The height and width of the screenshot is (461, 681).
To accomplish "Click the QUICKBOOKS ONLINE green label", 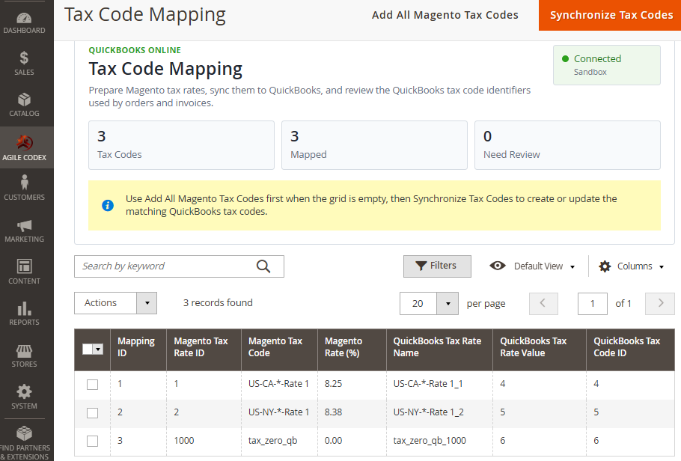I will point(135,50).
